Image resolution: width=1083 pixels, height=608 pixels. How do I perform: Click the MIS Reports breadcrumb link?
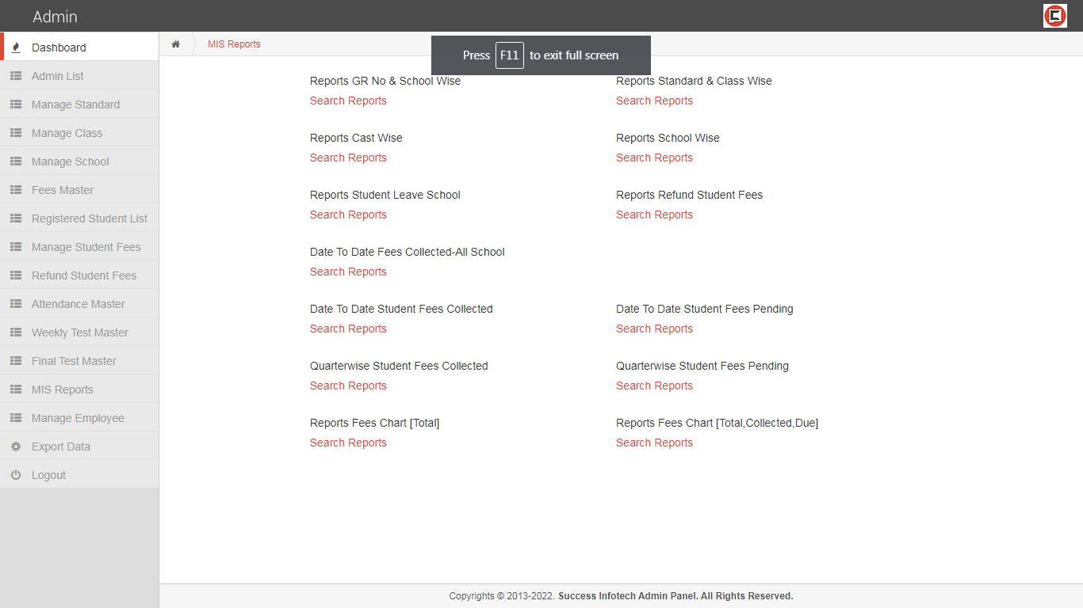[x=234, y=44]
